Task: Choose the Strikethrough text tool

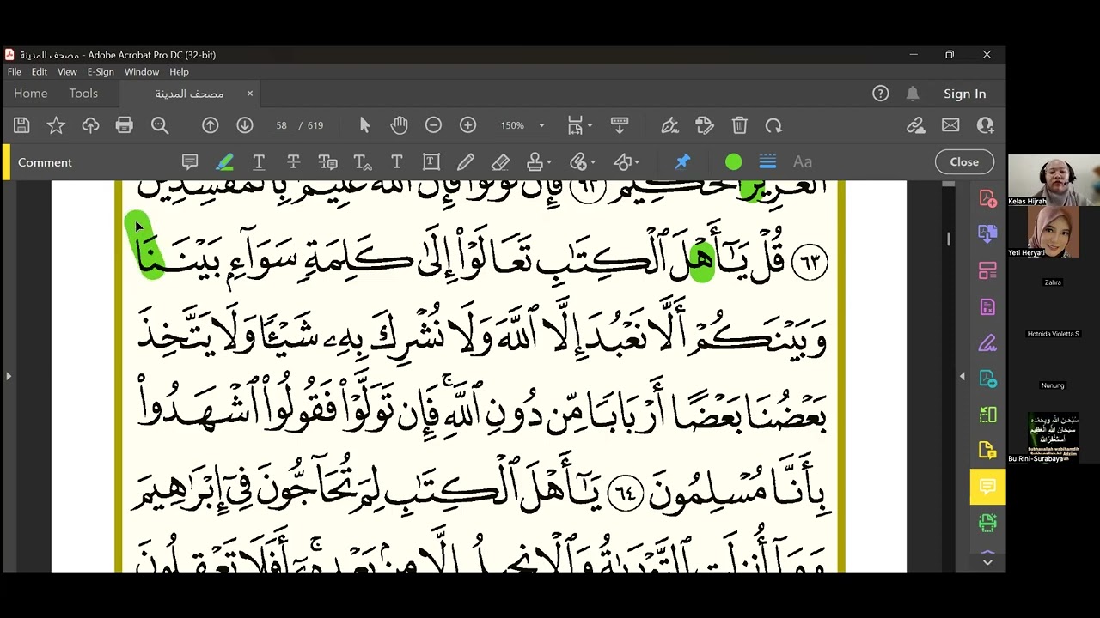Action: [293, 161]
